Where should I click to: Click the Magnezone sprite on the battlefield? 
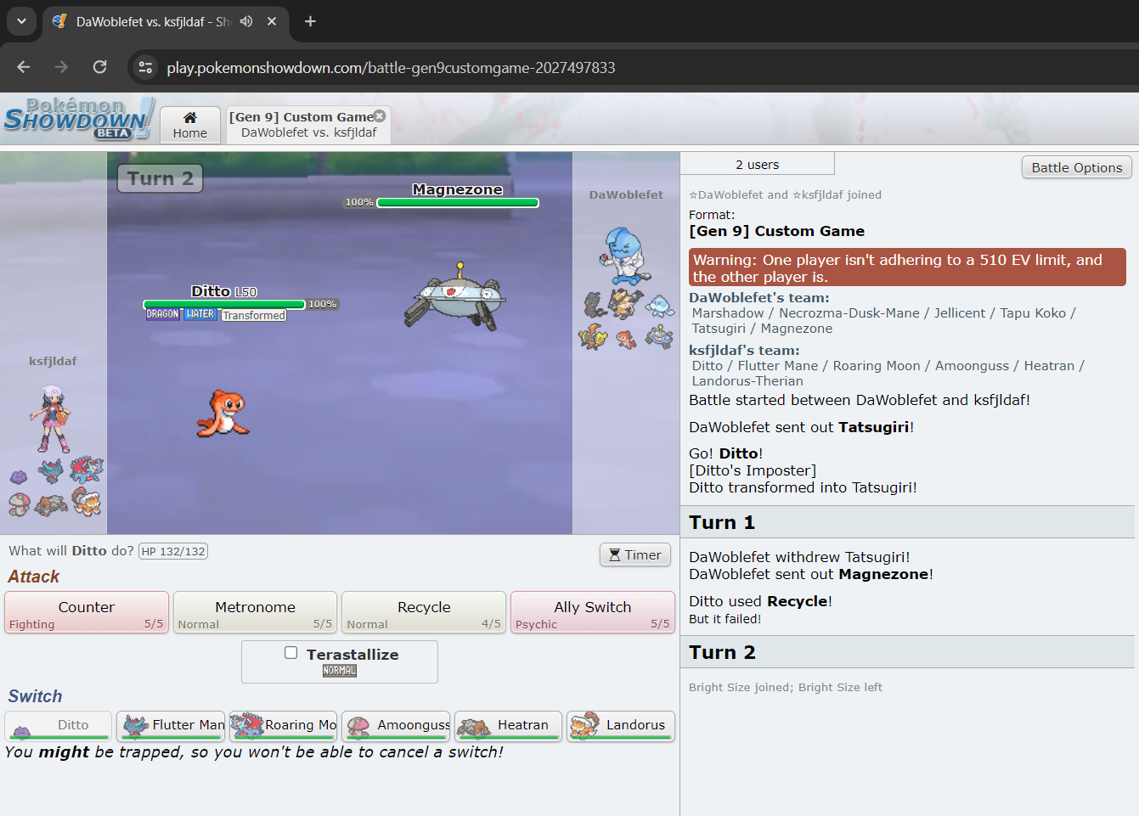pos(455,297)
